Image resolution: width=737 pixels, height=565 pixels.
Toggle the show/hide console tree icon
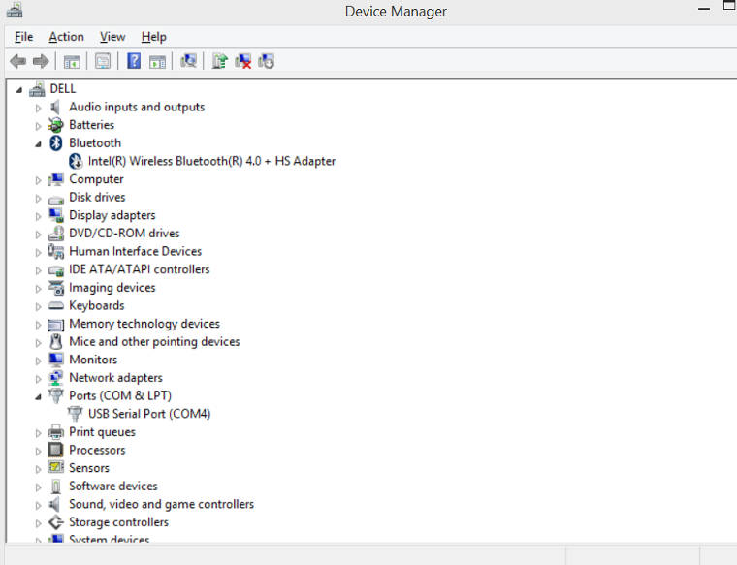click(x=72, y=61)
